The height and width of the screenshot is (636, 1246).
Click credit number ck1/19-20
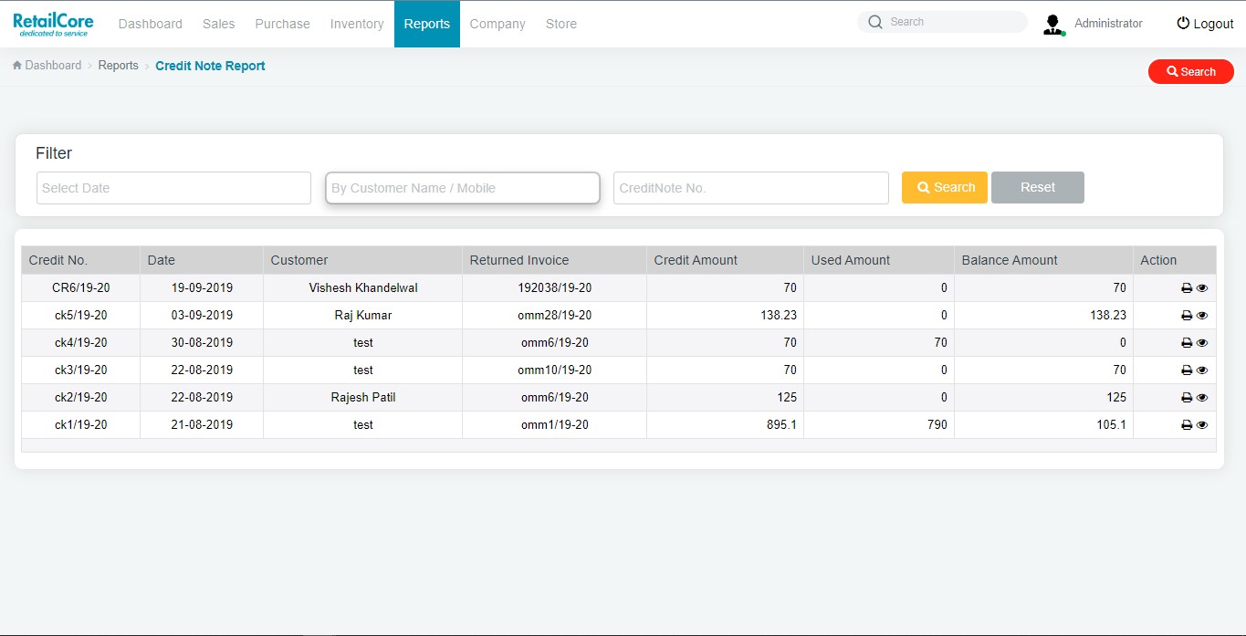coord(81,425)
